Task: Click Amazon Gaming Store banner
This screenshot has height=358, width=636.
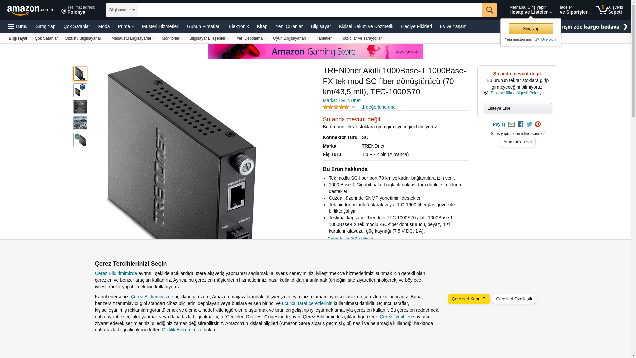Action: point(315,51)
